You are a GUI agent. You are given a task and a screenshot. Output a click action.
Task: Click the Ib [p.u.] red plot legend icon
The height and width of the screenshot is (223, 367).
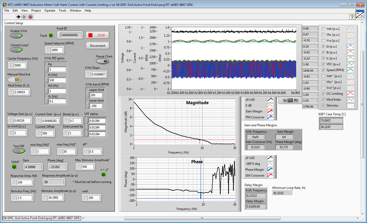(350, 52)
